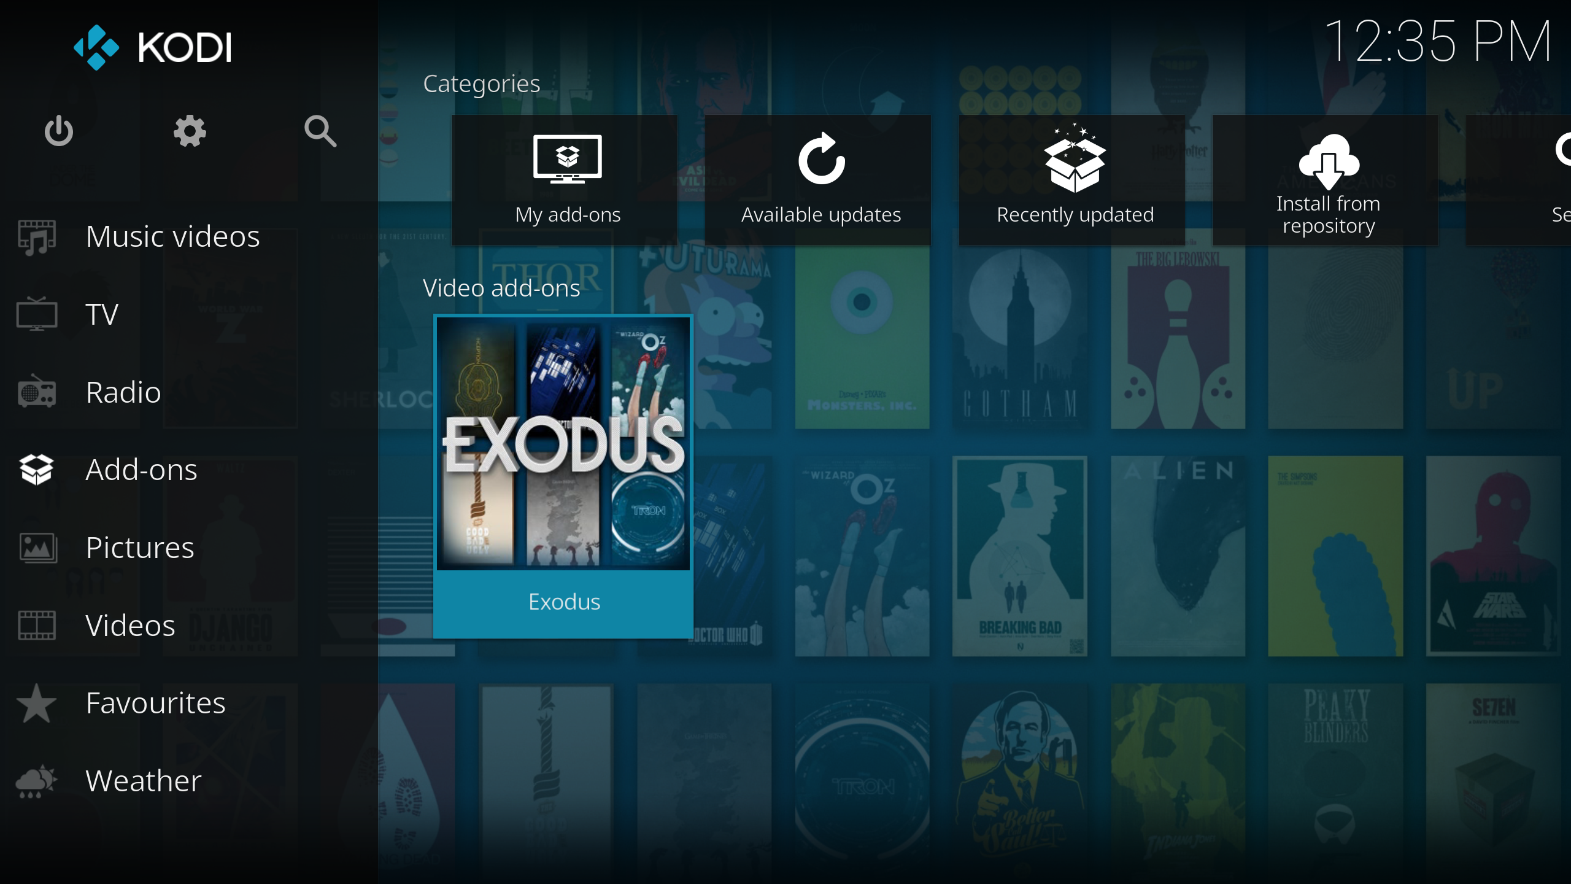Click the Weather cloud icon

click(x=37, y=781)
